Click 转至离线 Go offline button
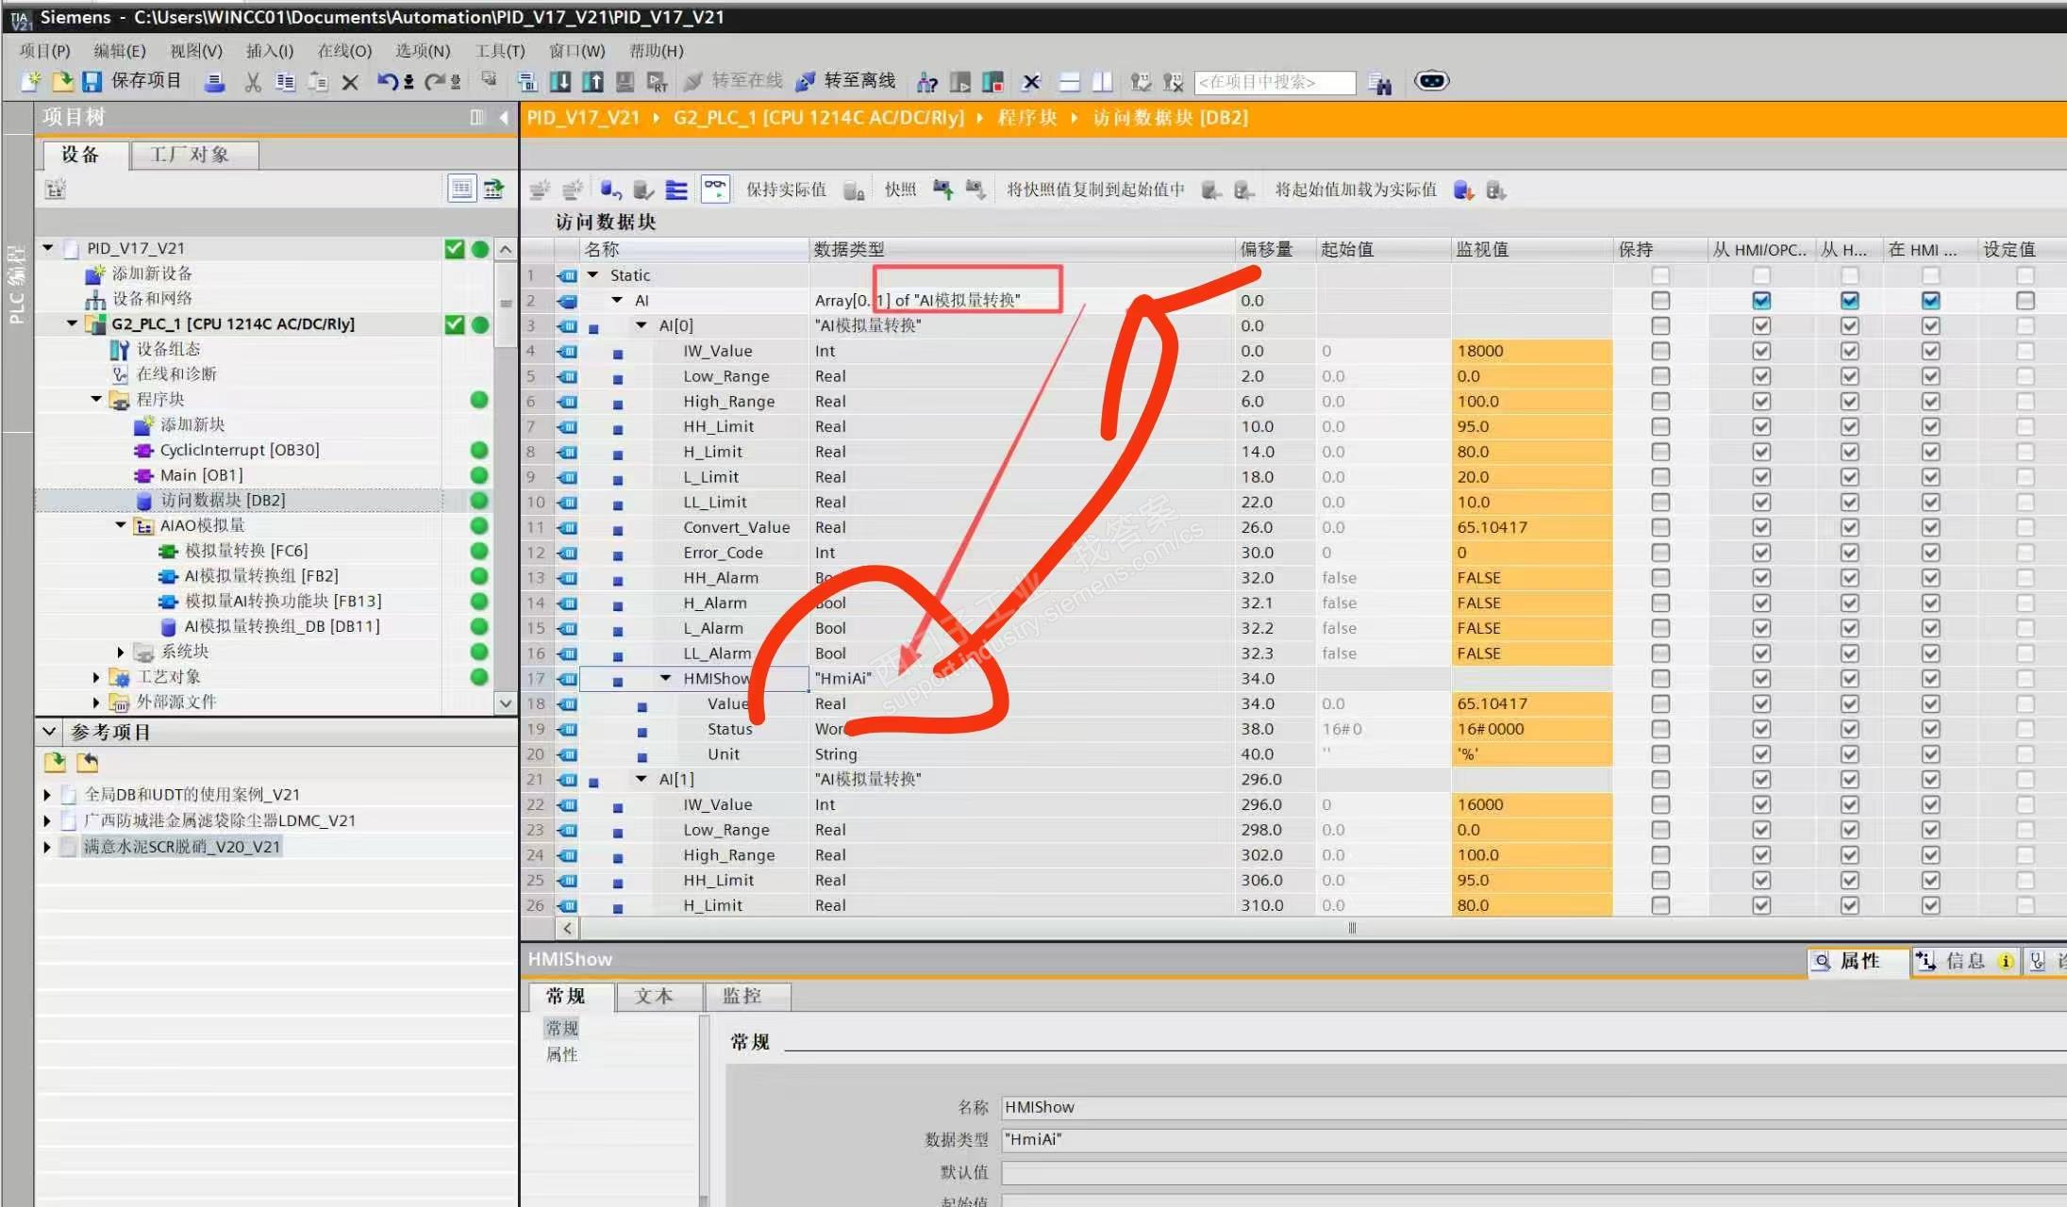 point(846,81)
